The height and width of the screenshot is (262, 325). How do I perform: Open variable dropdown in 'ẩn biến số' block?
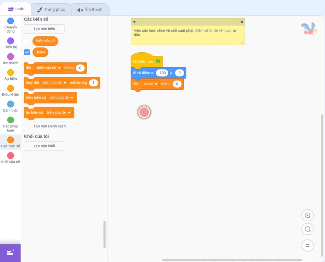tap(58, 112)
